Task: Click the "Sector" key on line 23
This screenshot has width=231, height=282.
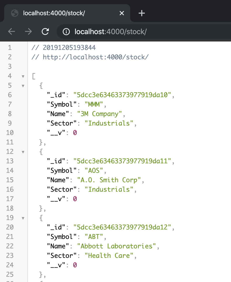Action: point(62,255)
